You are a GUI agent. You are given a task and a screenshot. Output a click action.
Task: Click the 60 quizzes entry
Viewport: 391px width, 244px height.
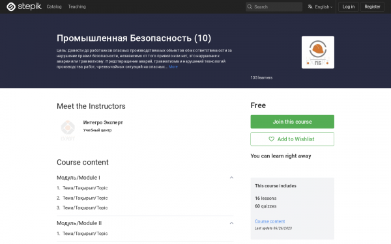[266, 206]
